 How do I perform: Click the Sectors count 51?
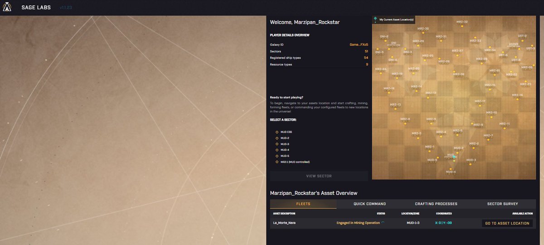click(366, 51)
